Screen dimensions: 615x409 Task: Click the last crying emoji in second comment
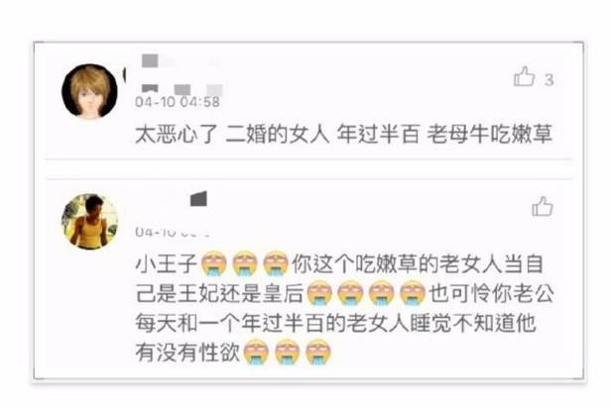coord(318,352)
